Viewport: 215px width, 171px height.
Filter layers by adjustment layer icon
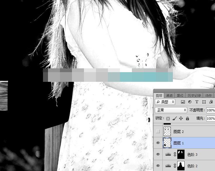(190, 102)
